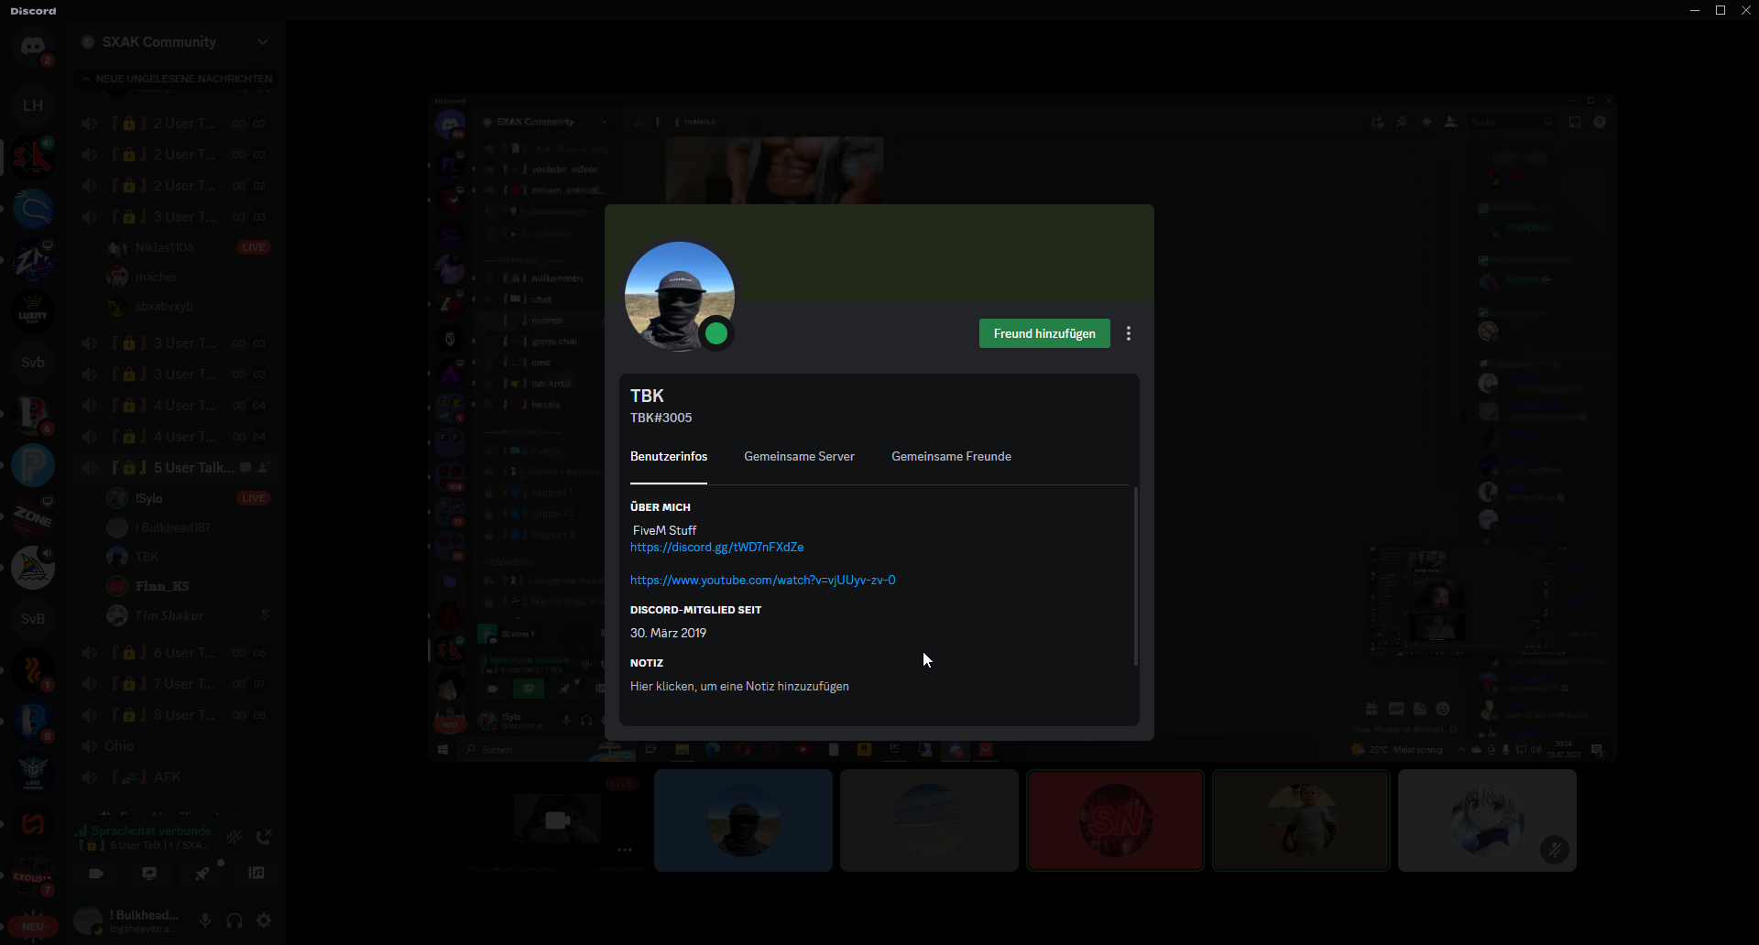Switch to the Gemeinsame Server tab
The image size is (1759, 945).
point(799,456)
